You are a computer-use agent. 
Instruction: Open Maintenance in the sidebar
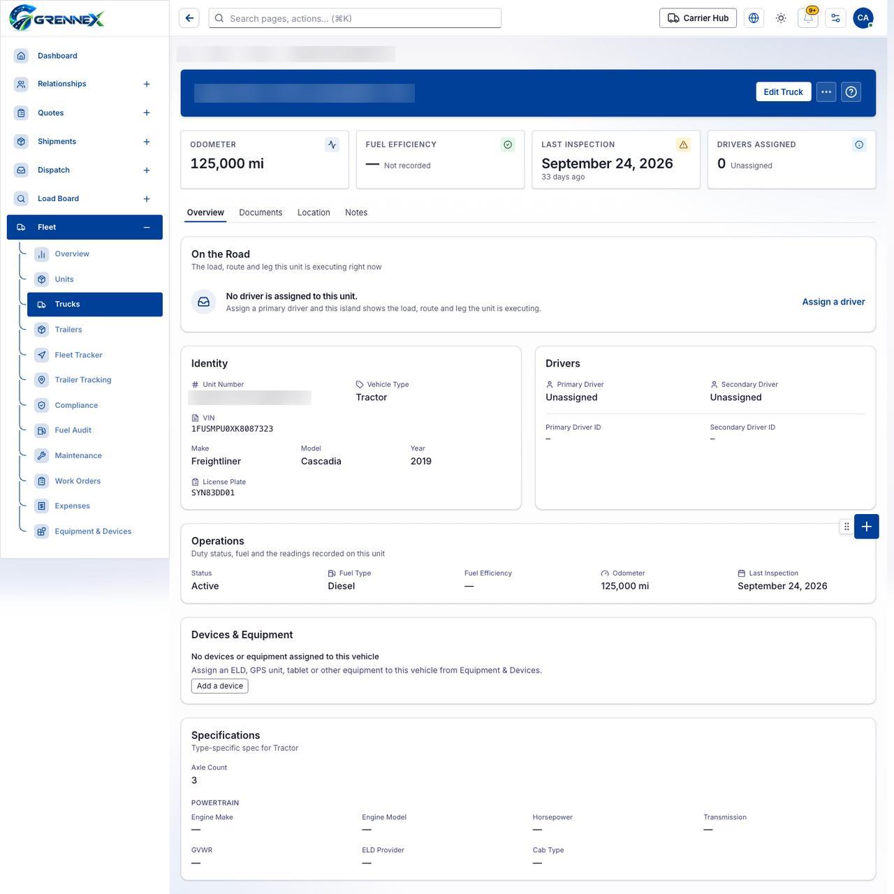95,455
